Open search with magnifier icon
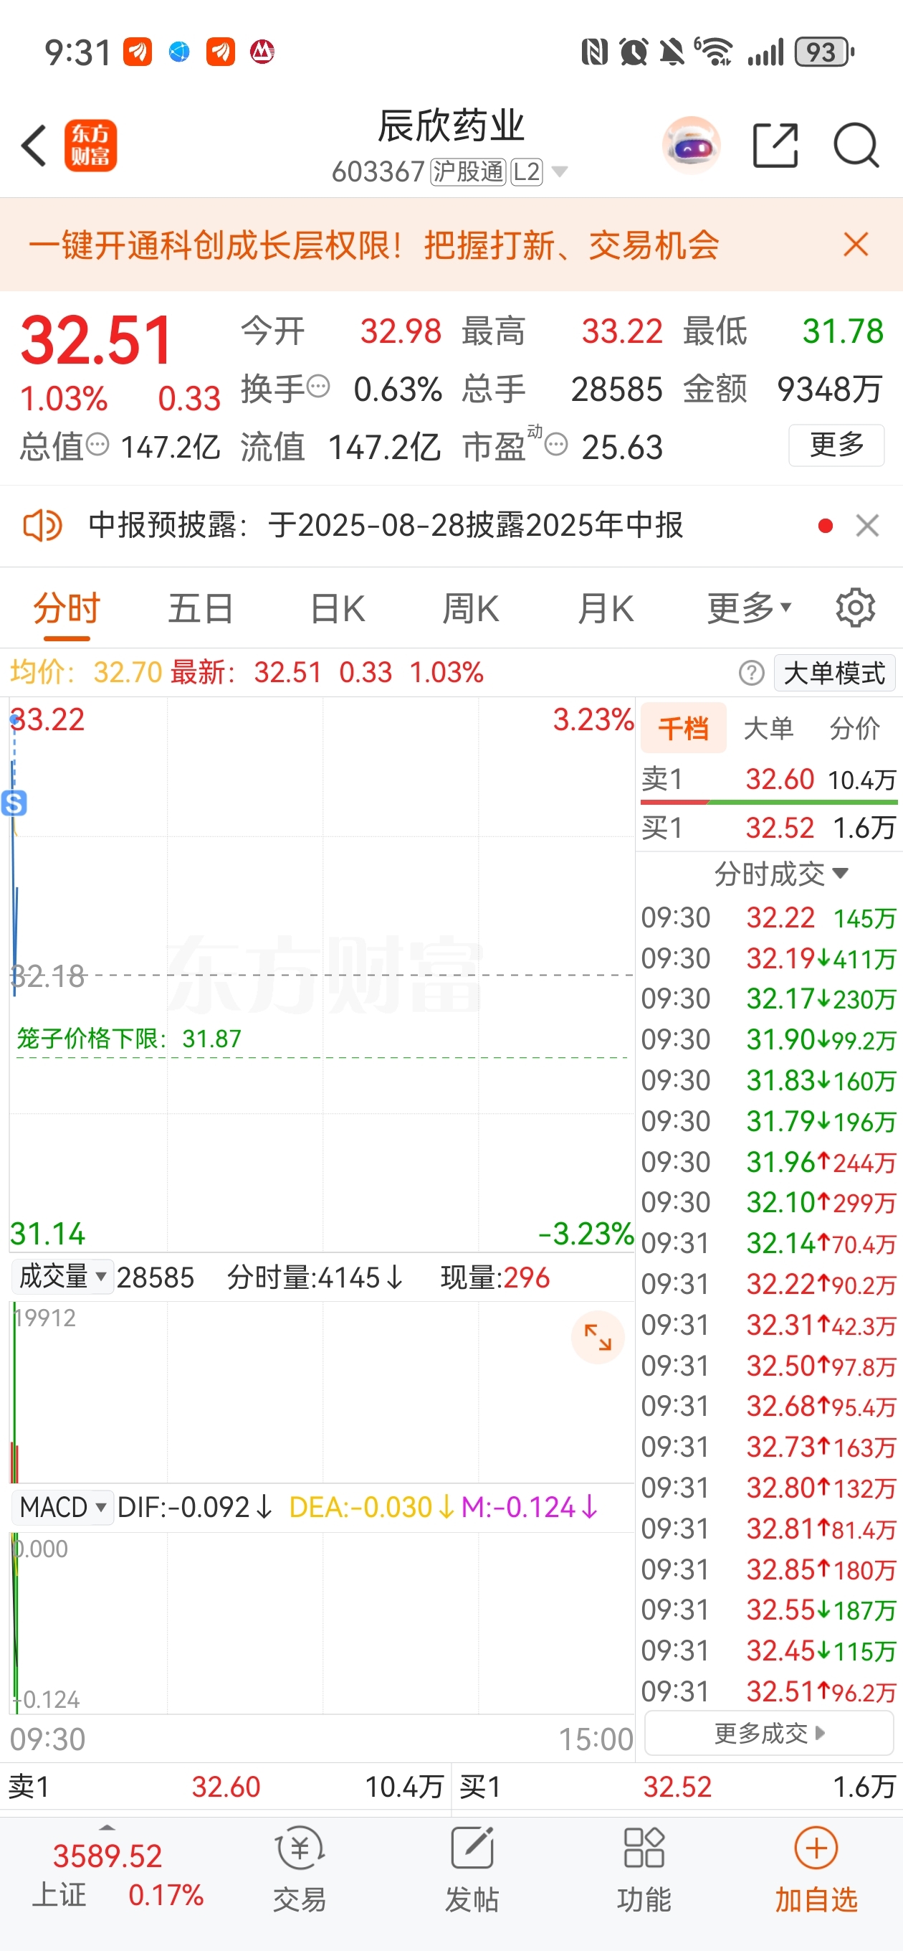Image resolution: width=903 pixels, height=1951 pixels. tap(856, 146)
